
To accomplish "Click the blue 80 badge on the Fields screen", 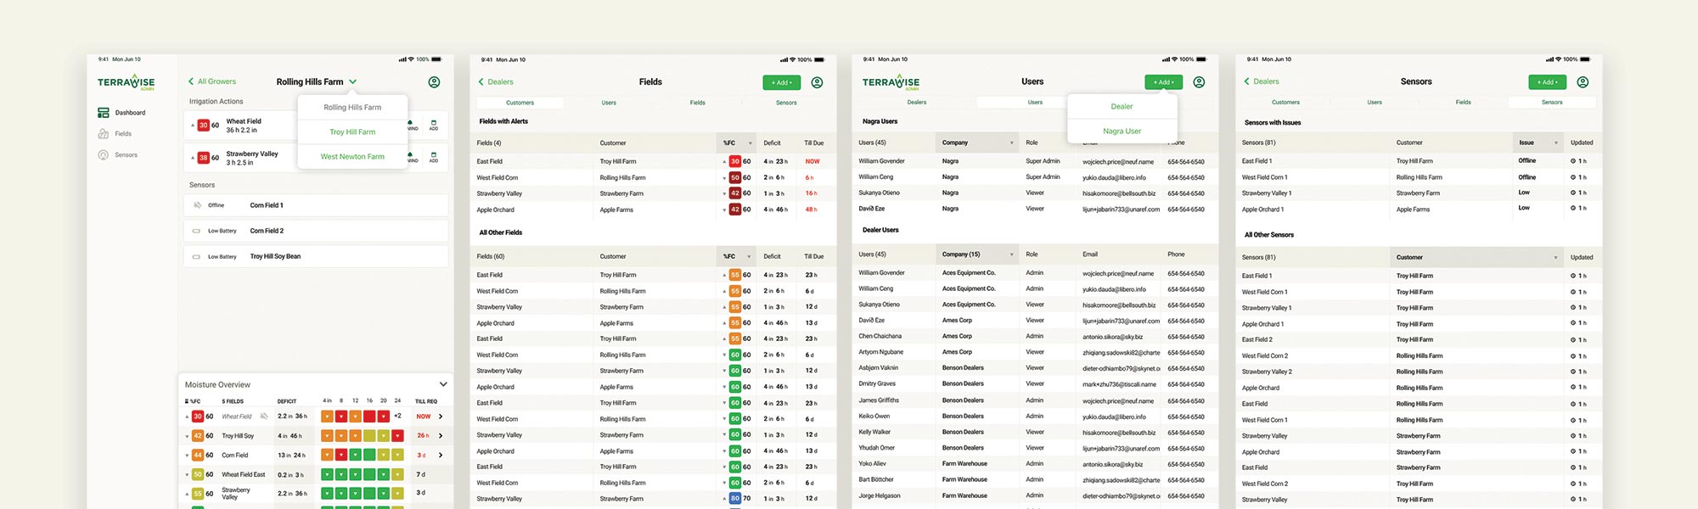I will (735, 499).
